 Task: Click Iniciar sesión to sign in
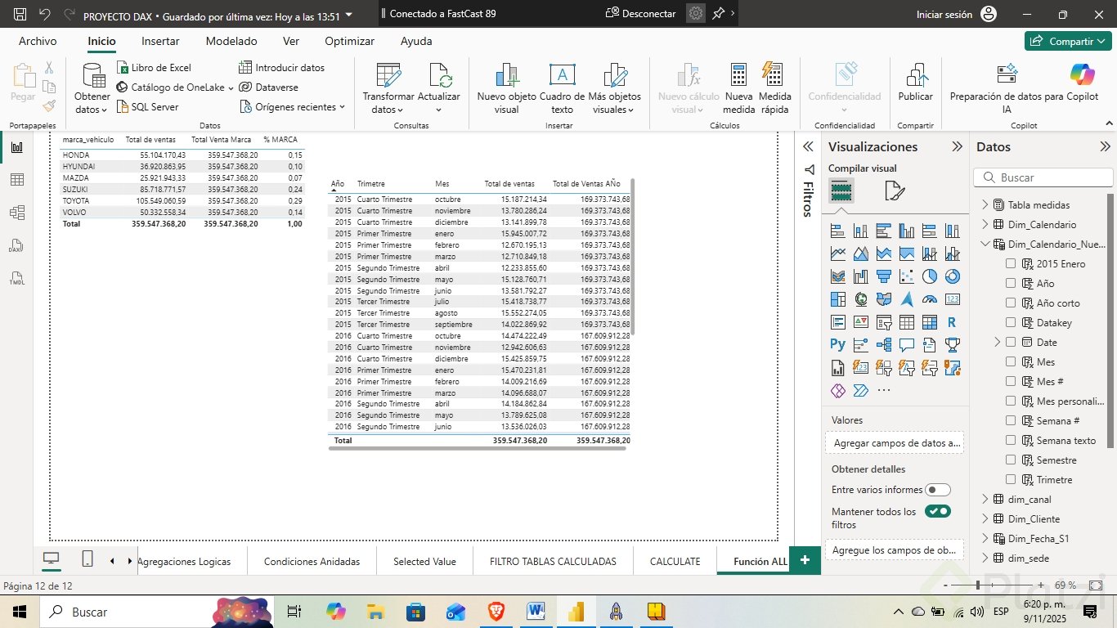click(x=944, y=14)
